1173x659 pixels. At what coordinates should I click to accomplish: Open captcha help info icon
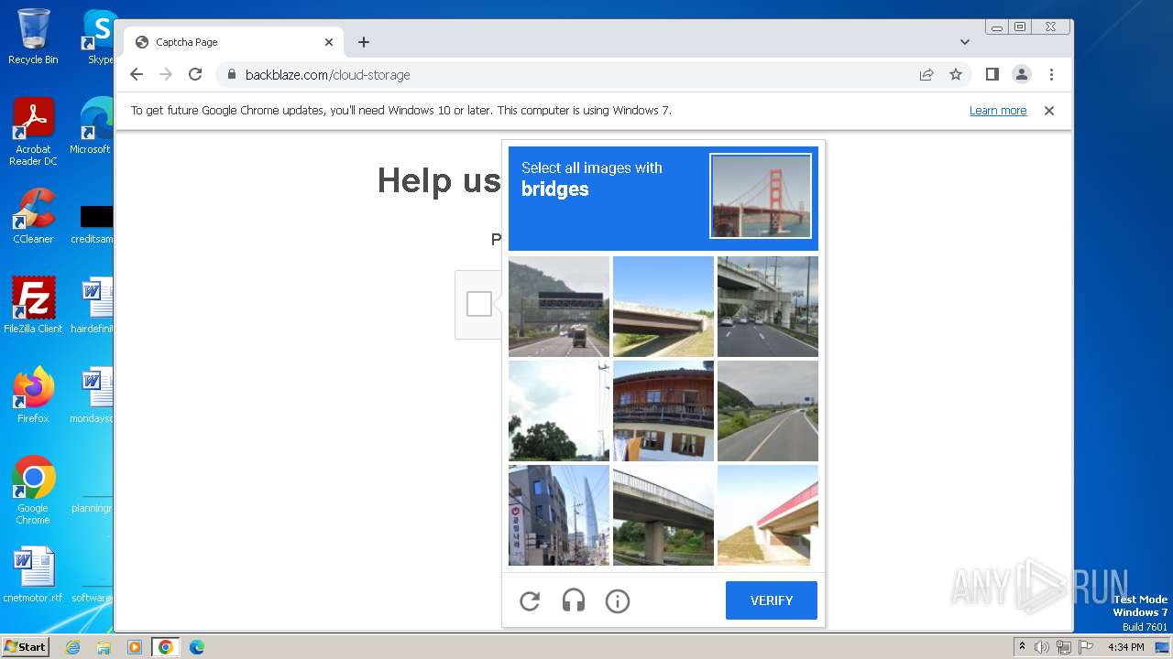pyautogui.click(x=618, y=600)
